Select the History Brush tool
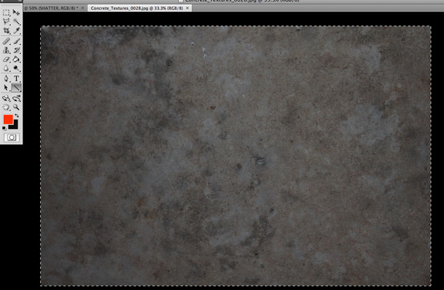The height and width of the screenshot is (290, 444). point(16,50)
